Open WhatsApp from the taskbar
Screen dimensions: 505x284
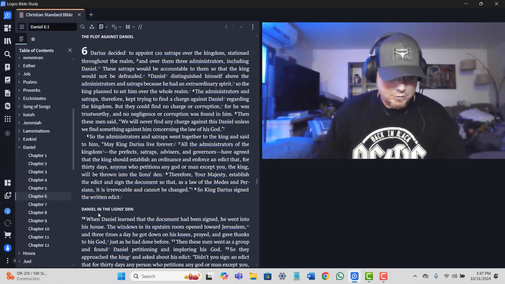pos(340,276)
